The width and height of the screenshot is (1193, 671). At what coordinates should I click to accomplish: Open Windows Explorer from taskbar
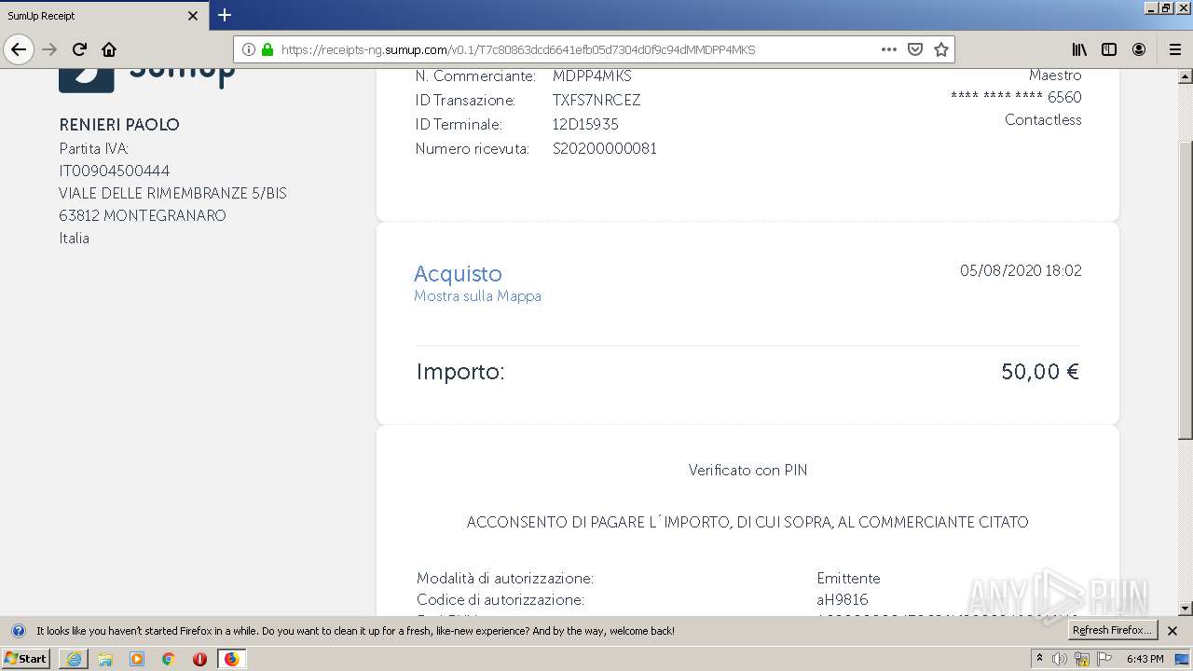click(105, 659)
